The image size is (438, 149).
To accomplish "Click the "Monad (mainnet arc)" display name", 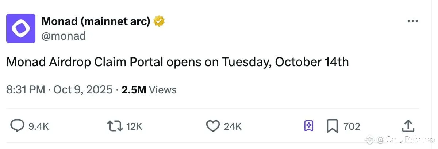I will (96, 21).
